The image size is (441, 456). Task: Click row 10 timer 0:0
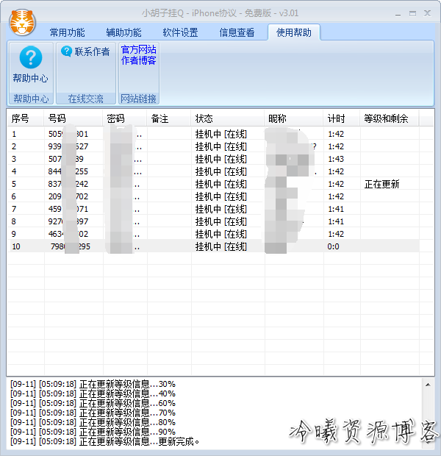333,246
